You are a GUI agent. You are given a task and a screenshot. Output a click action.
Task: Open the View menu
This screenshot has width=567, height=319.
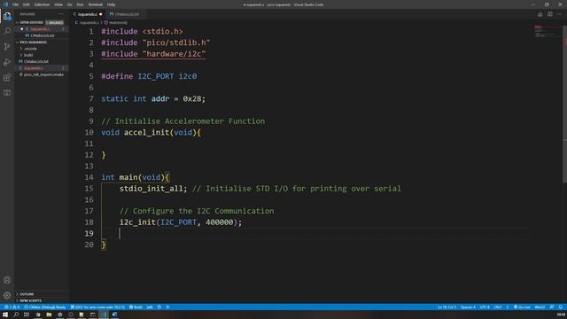click(58, 4)
